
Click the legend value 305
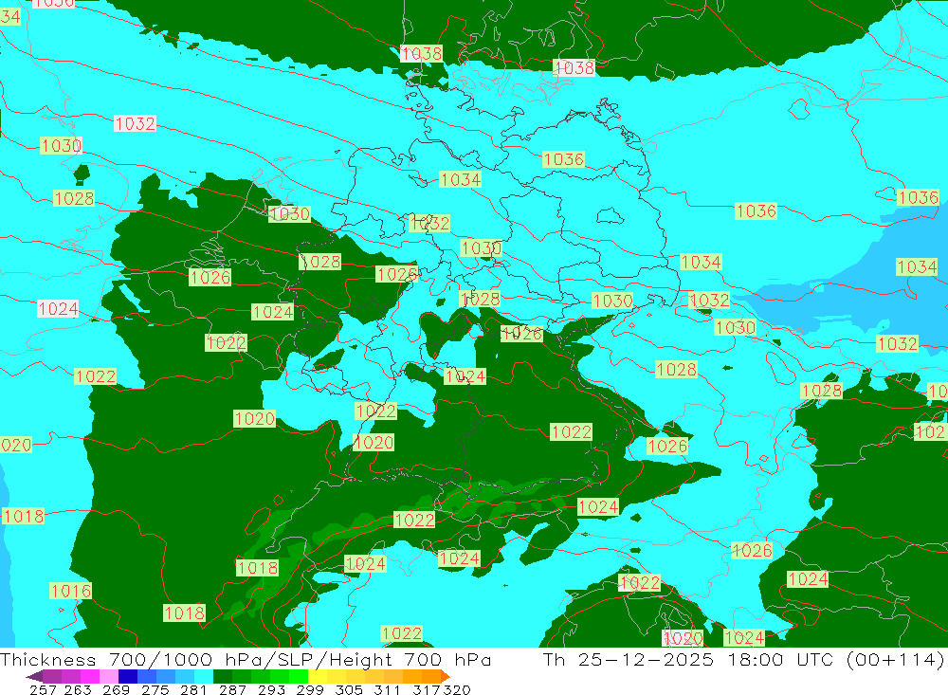[348, 689]
